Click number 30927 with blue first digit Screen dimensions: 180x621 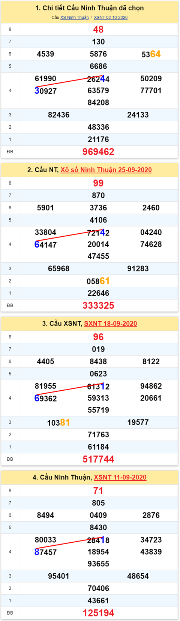pos(45,91)
